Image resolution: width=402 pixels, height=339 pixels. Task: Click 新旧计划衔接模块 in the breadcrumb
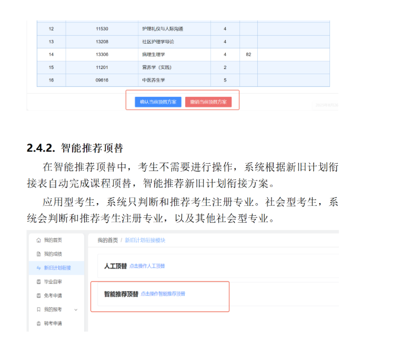pos(145,240)
